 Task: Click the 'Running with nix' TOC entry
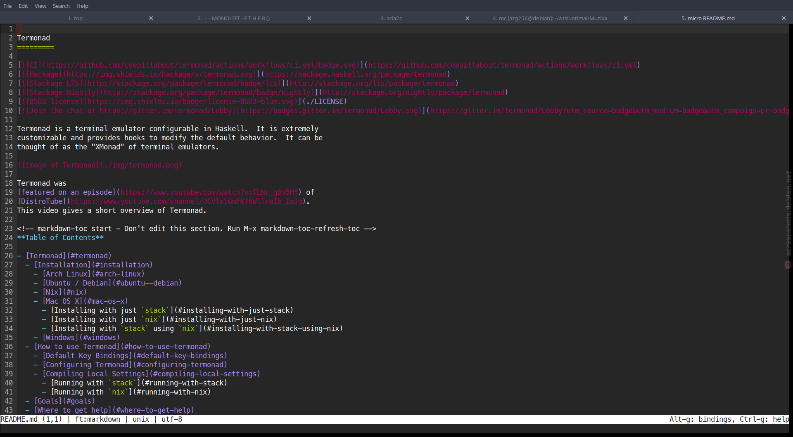click(x=131, y=392)
